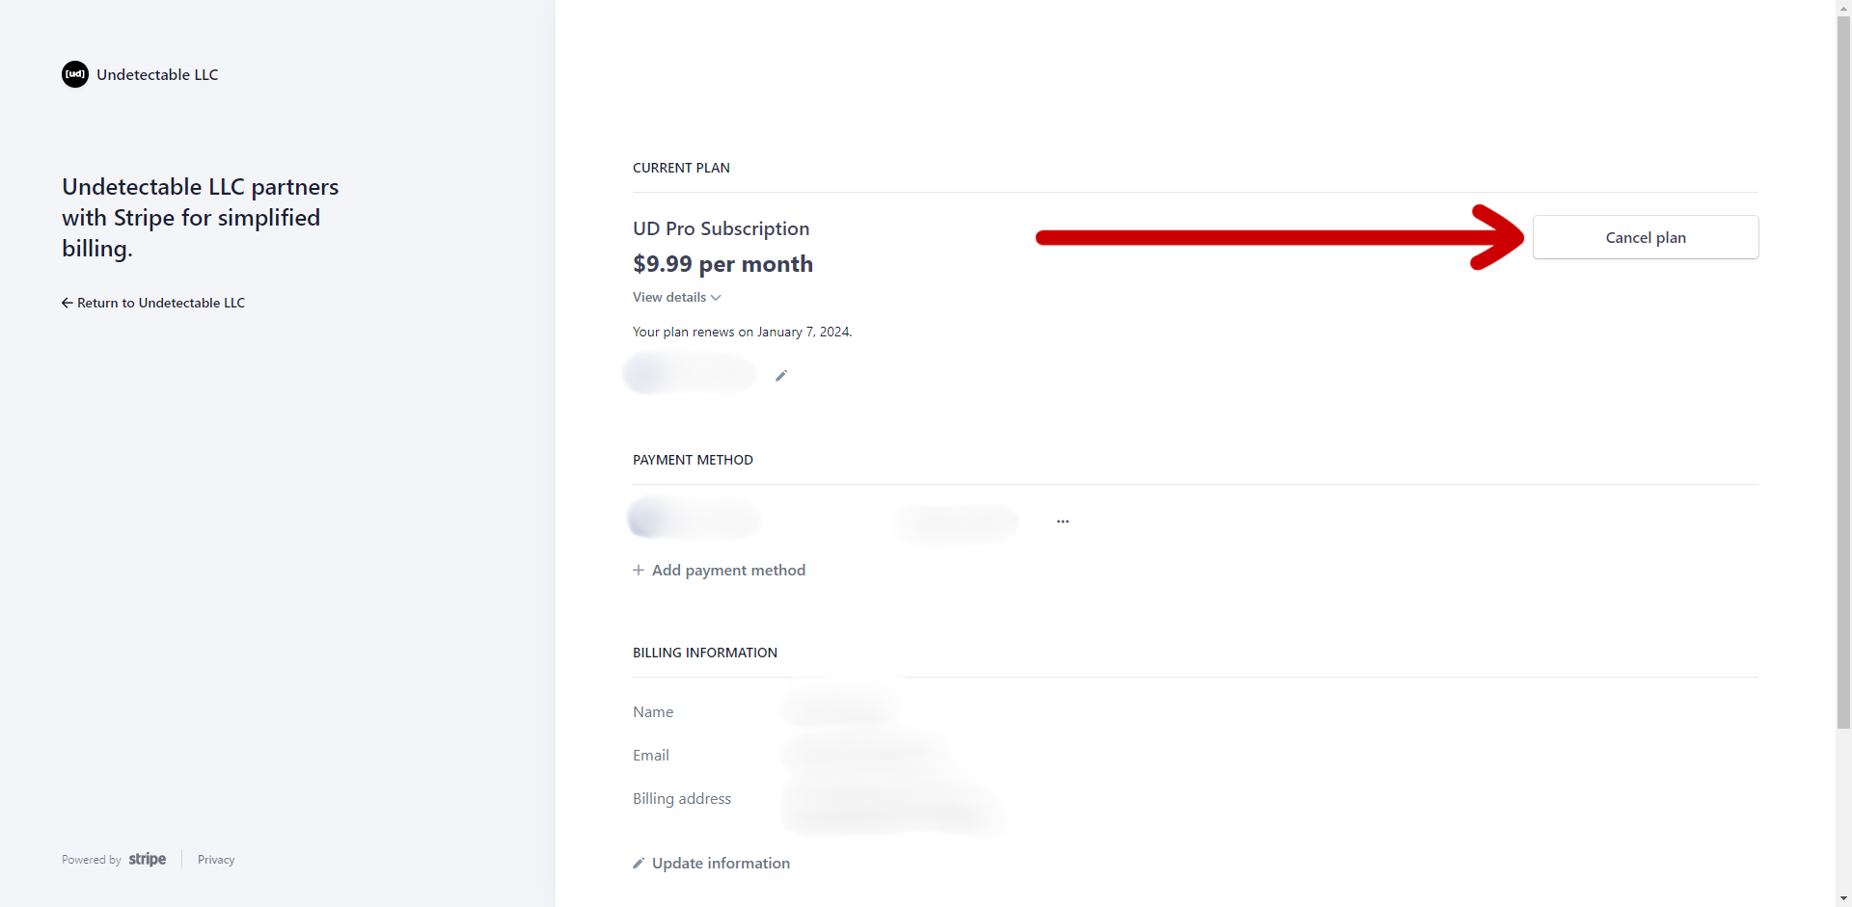This screenshot has width=1852, height=907.
Task: Click the scrollbar up arrow at top
Action: (x=1843, y=7)
